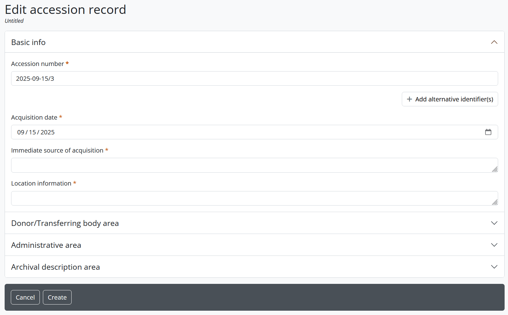The width and height of the screenshot is (508, 315).
Task: Select the year 2025 in Acquisition date
Action: (48, 132)
